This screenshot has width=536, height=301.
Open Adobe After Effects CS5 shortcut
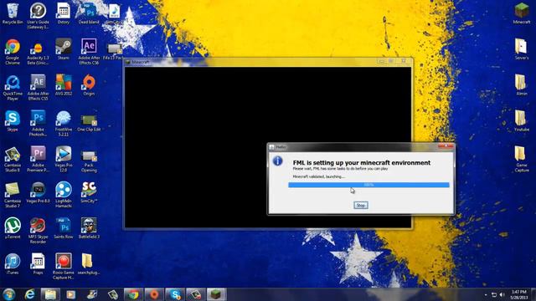click(x=38, y=87)
